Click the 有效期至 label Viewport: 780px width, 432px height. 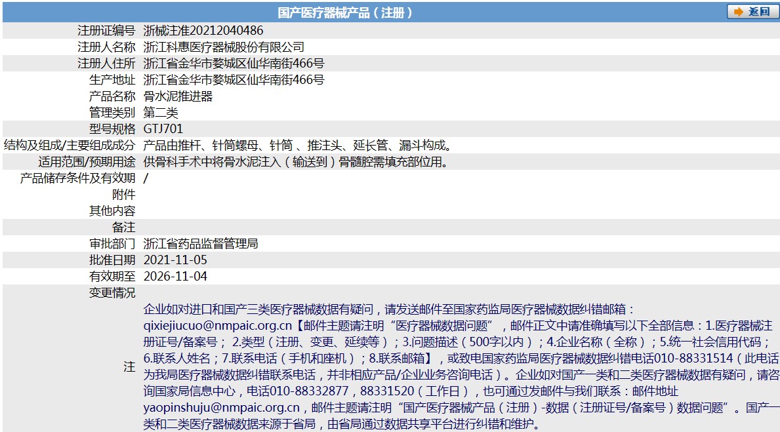click(x=112, y=277)
